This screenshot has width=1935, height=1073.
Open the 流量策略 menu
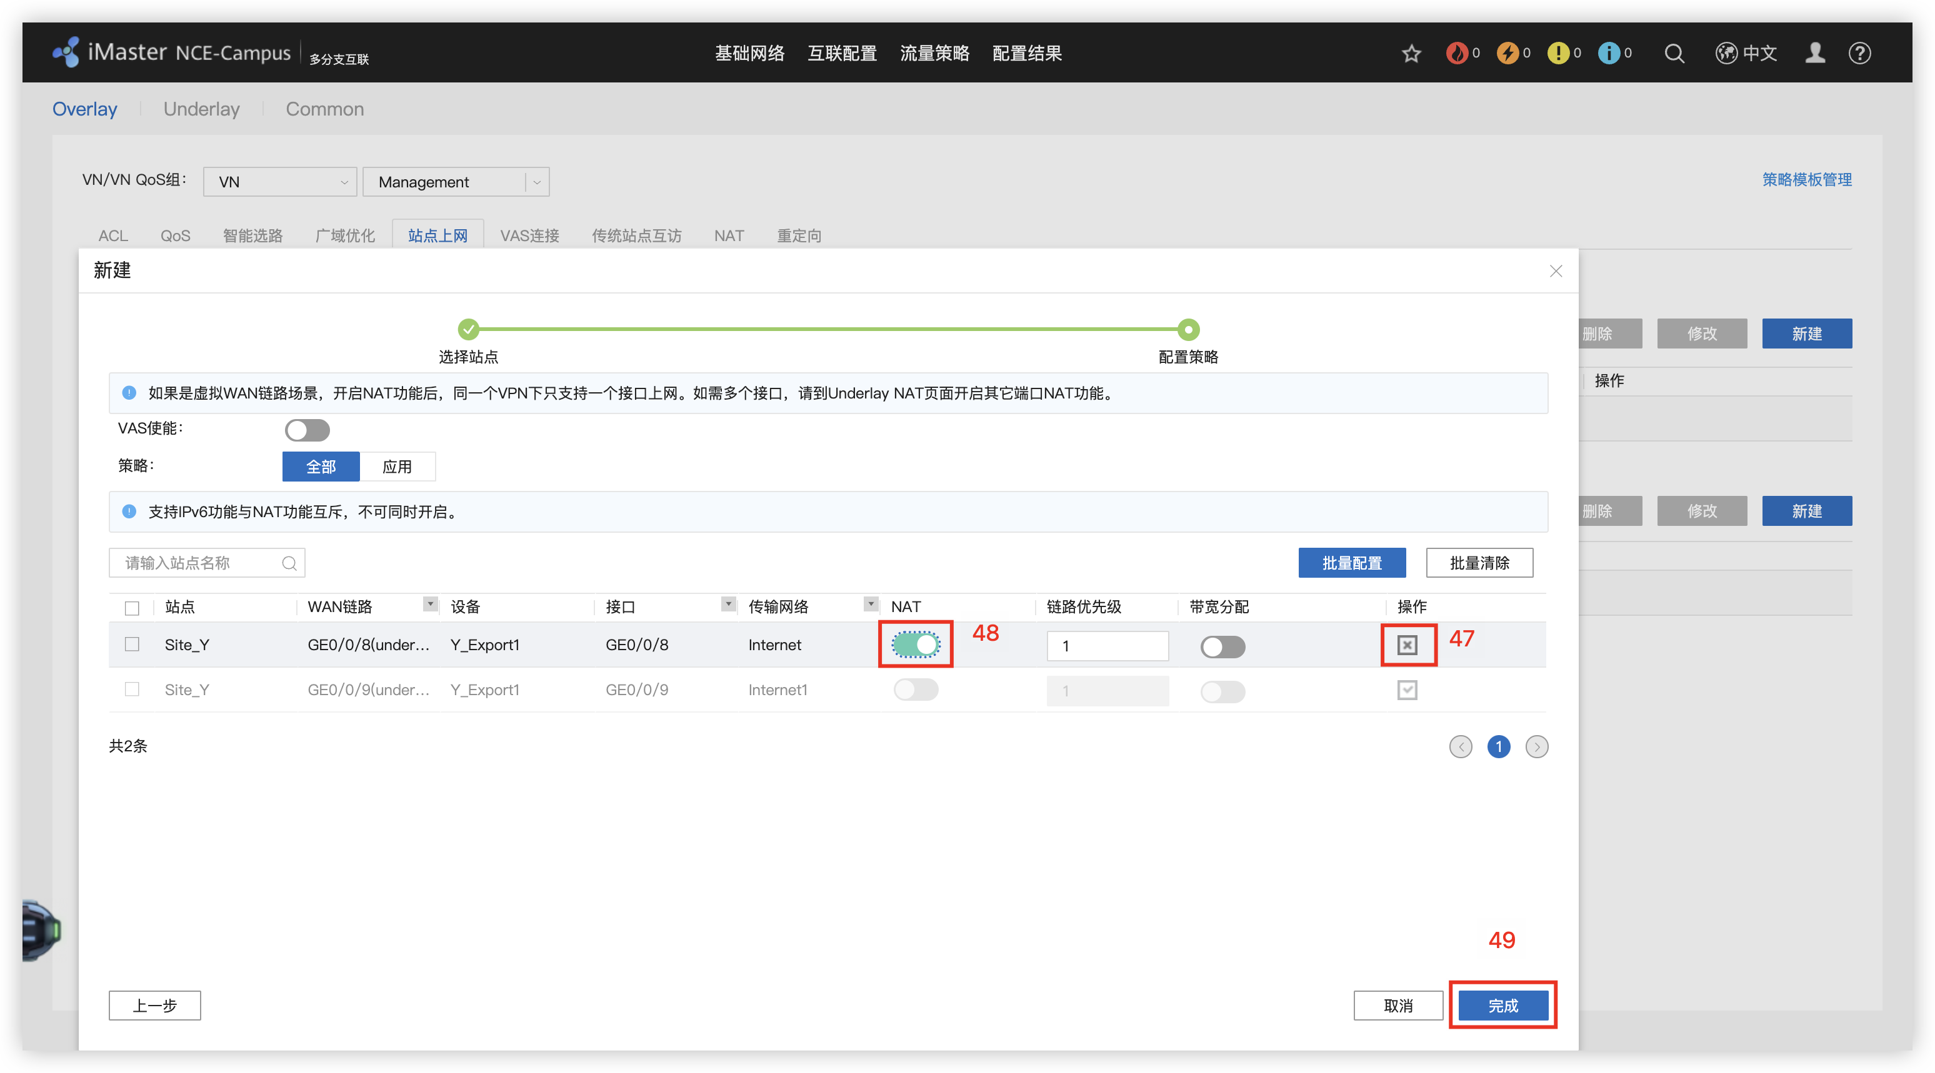point(934,53)
